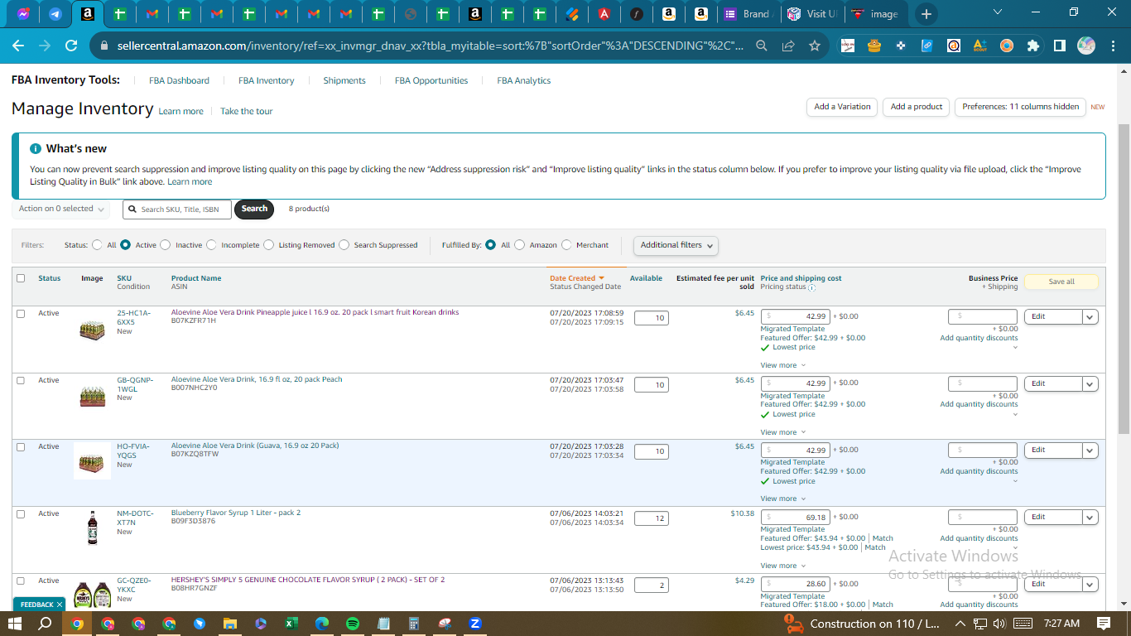The height and width of the screenshot is (636, 1131).
Task: Open the page zoom magnifier icon in address bar
Action: click(x=762, y=46)
